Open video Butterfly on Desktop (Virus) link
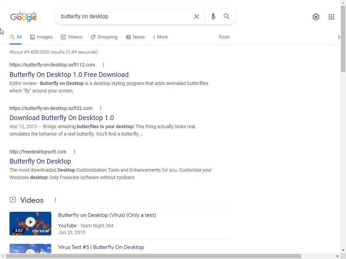Image resolution: width=346 pixels, height=259 pixels. click(x=107, y=215)
